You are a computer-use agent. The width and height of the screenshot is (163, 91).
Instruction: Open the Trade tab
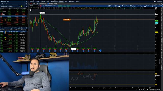pos(37,2)
